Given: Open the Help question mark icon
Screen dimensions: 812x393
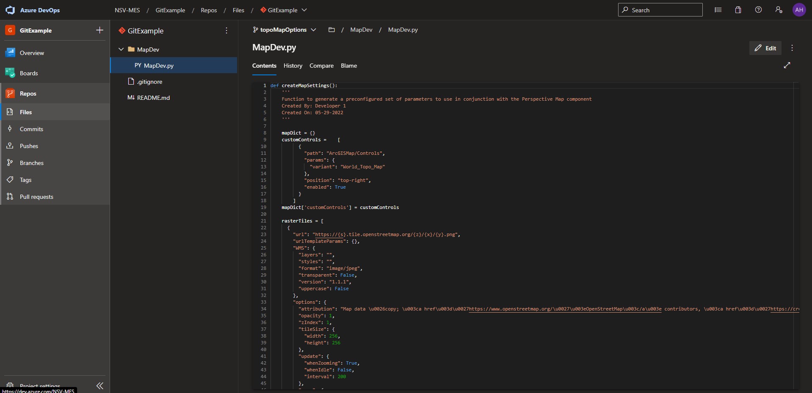Looking at the screenshot, I should [x=758, y=10].
